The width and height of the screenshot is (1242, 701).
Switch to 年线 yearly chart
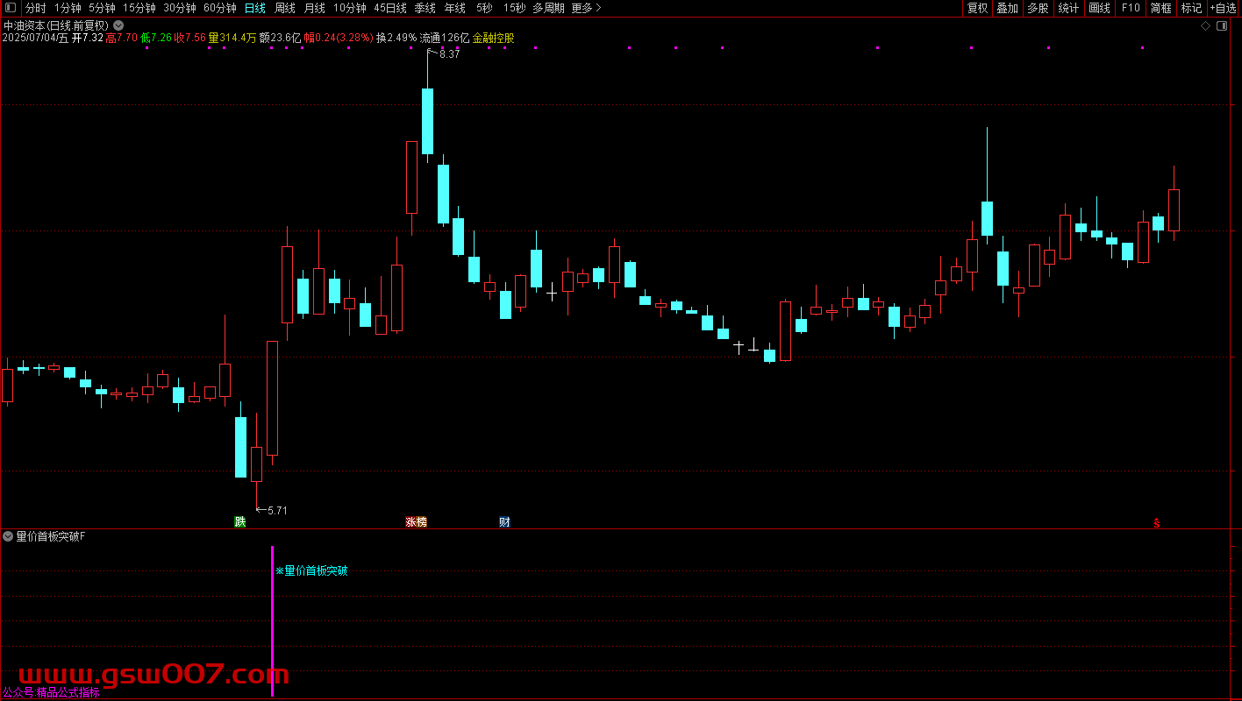coord(454,8)
